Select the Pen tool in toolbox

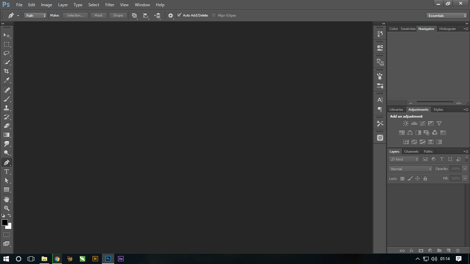[x=7, y=163]
